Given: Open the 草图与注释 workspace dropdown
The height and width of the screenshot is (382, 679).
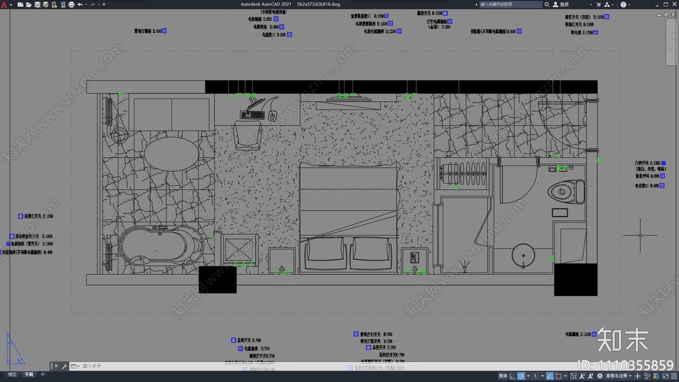Looking at the screenshot, I should 619,376.
